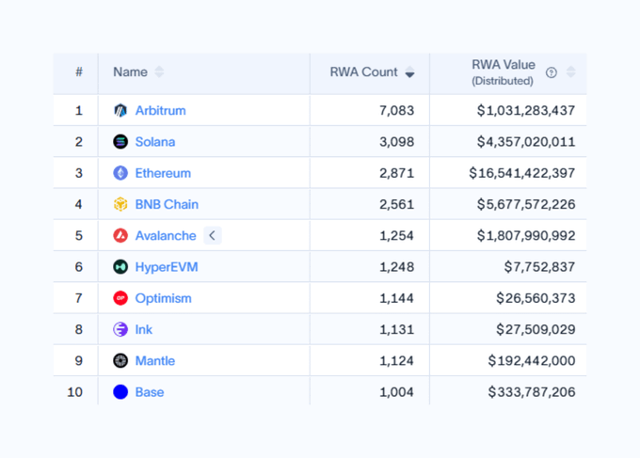Click the value $4,357,020,011
Viewport: 640px width, 458px height.
tap(526, 142)
